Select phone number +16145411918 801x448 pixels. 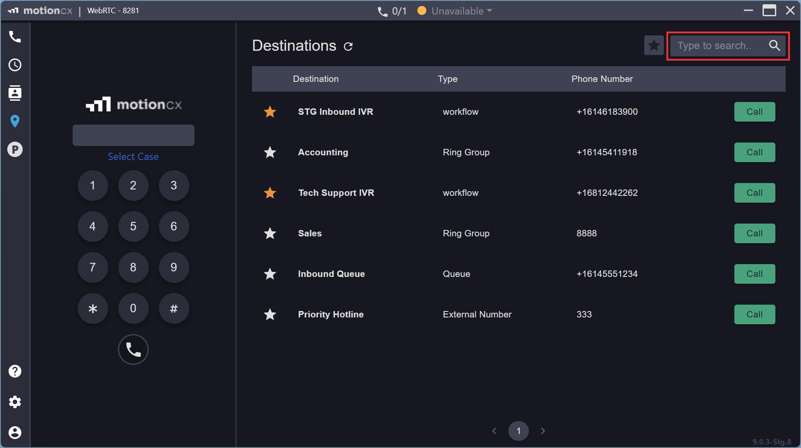coord(607,152)
